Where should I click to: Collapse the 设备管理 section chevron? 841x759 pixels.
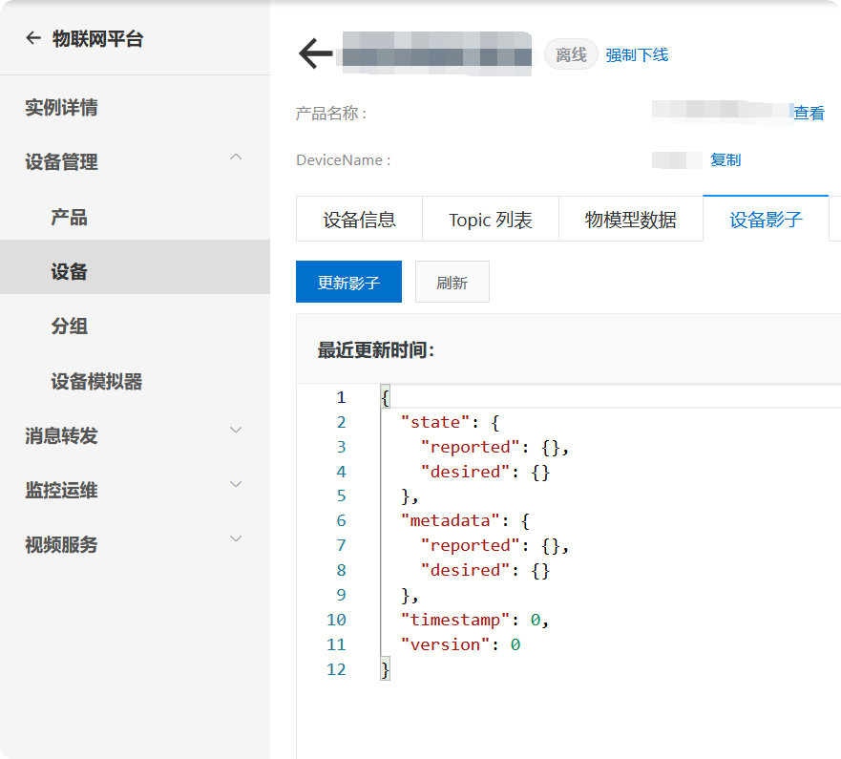(236, 158)
